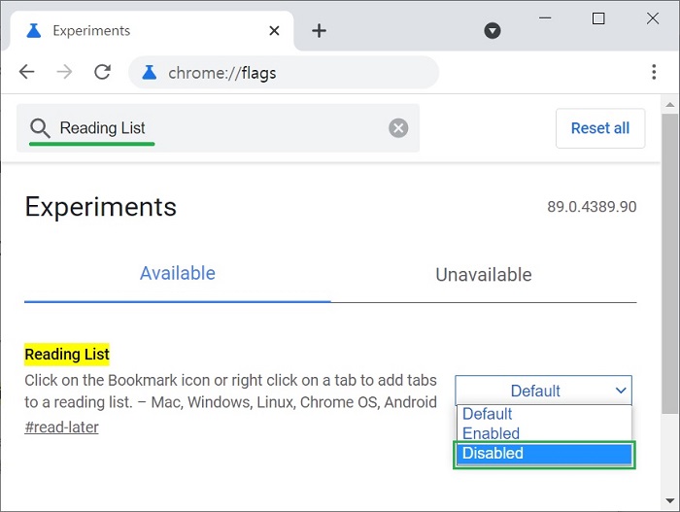This screenshot has width=680, height=512.
Task: Select the Experiments browser tab
Action: [152, 31]
